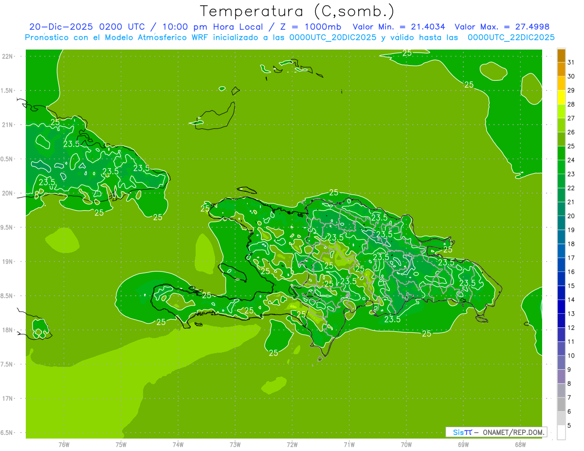Screen dimensions: 584x451
Task: Click the Temperatura (C,somb.) title
Action: (297, 11)
